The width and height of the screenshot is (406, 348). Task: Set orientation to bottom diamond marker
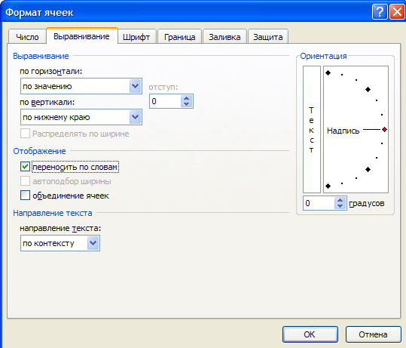point(328,186)
